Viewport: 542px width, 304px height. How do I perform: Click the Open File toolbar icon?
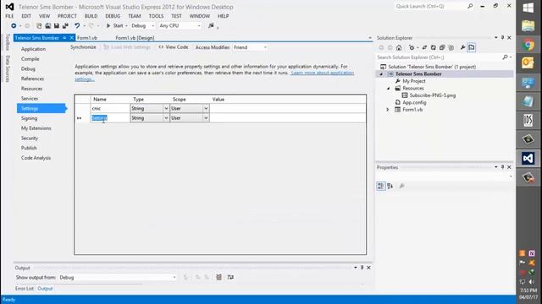tap(47, 26)
